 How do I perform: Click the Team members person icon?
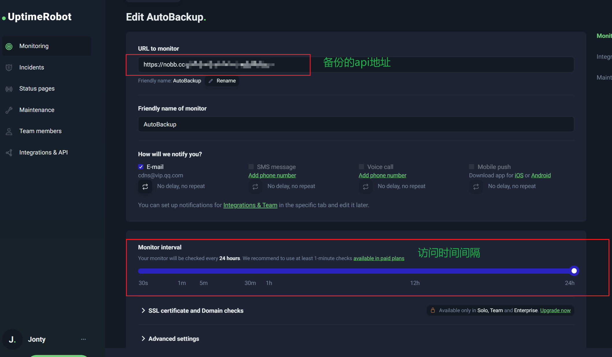point(9,131)
